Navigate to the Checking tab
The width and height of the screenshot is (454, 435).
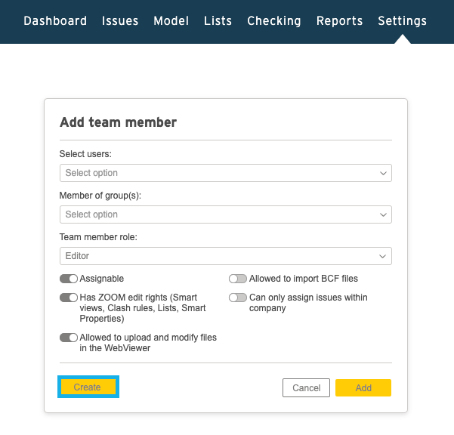274,21
